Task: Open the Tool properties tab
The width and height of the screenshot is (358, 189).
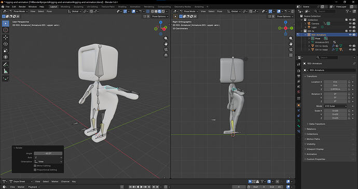Action: [299, 65]
